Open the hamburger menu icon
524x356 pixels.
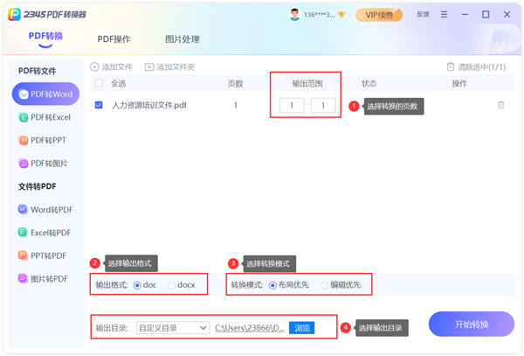444,14
